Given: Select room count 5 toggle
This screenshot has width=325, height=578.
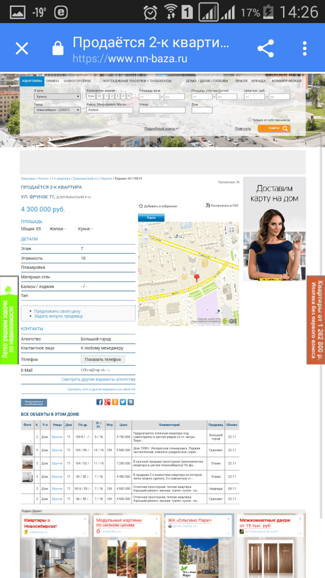Looking at the screenshot, I should click(x=129, y=97).
